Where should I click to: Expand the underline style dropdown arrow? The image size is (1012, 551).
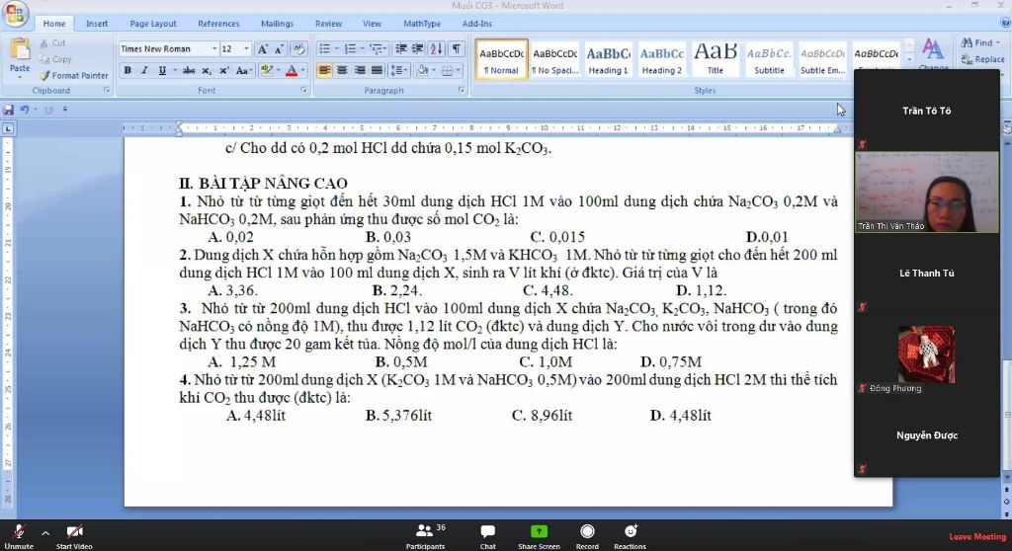174,70
